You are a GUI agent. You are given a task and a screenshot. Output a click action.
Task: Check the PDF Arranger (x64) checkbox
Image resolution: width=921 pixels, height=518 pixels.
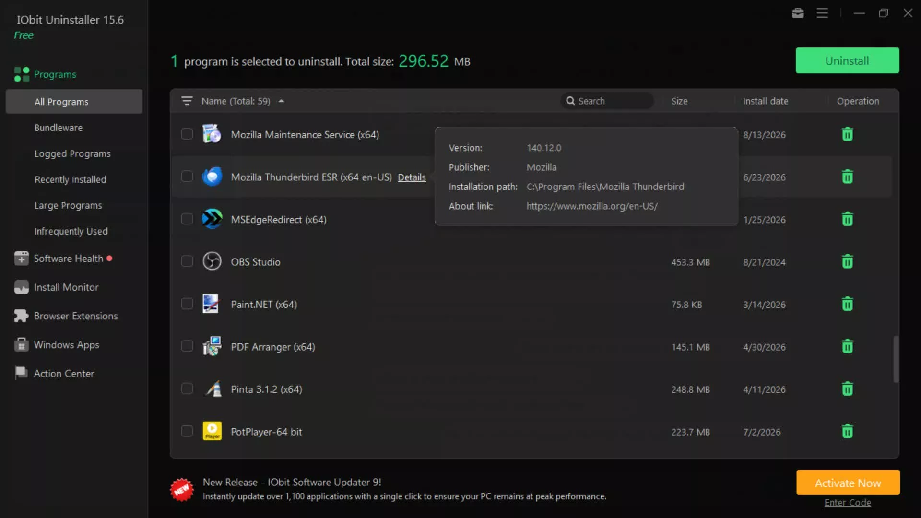pos(187,346)
